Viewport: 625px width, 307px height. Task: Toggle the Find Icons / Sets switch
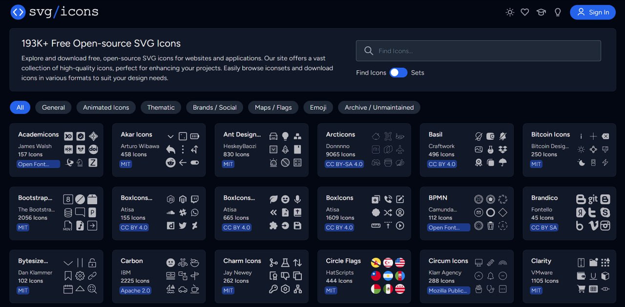398,73
